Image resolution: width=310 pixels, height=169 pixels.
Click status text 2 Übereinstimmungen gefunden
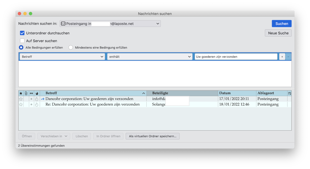[x=41, y=146]
